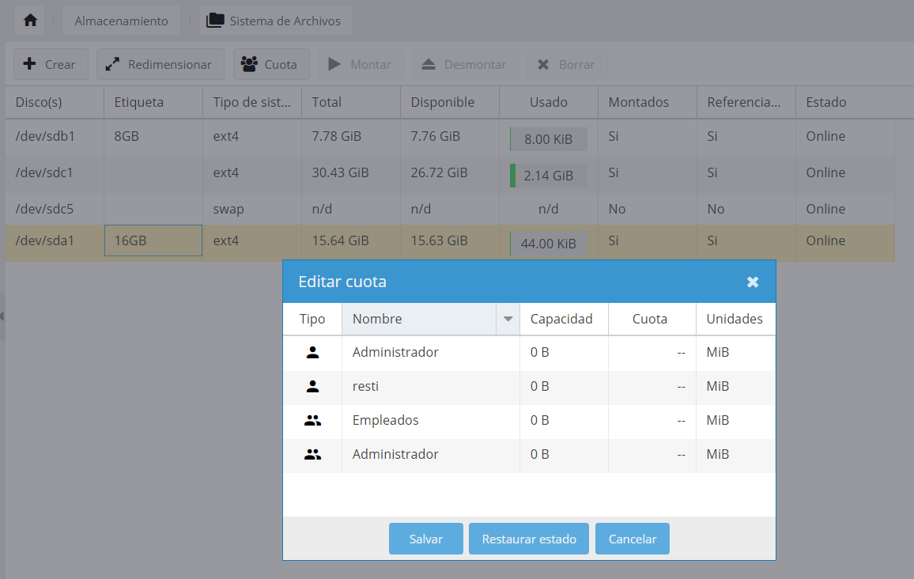
Task: Select the /dev/sda1 row
Action: click(450, 241)
